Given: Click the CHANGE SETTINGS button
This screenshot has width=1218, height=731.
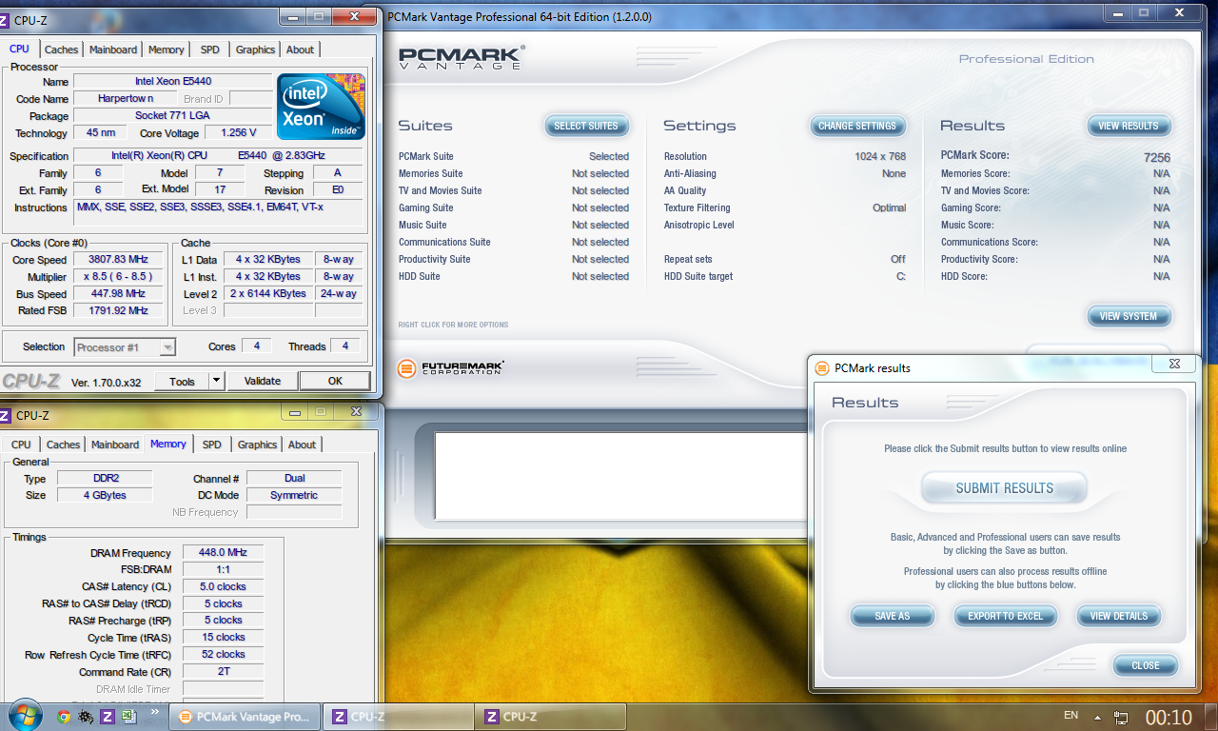Looking at the screenshot, I should pyautogui.click(x=857, y=126).
